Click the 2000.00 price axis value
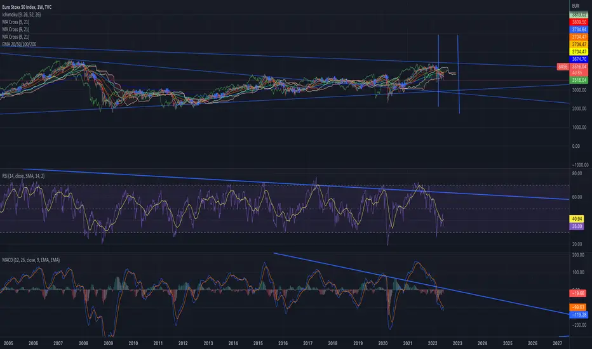 click(579, 109)
